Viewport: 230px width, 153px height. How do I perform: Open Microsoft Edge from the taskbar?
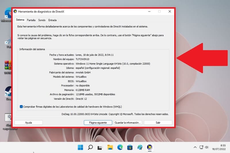(120, 147)
